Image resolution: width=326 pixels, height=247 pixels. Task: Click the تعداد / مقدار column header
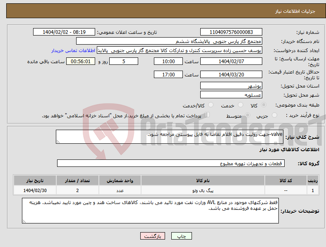pos(77,180)
